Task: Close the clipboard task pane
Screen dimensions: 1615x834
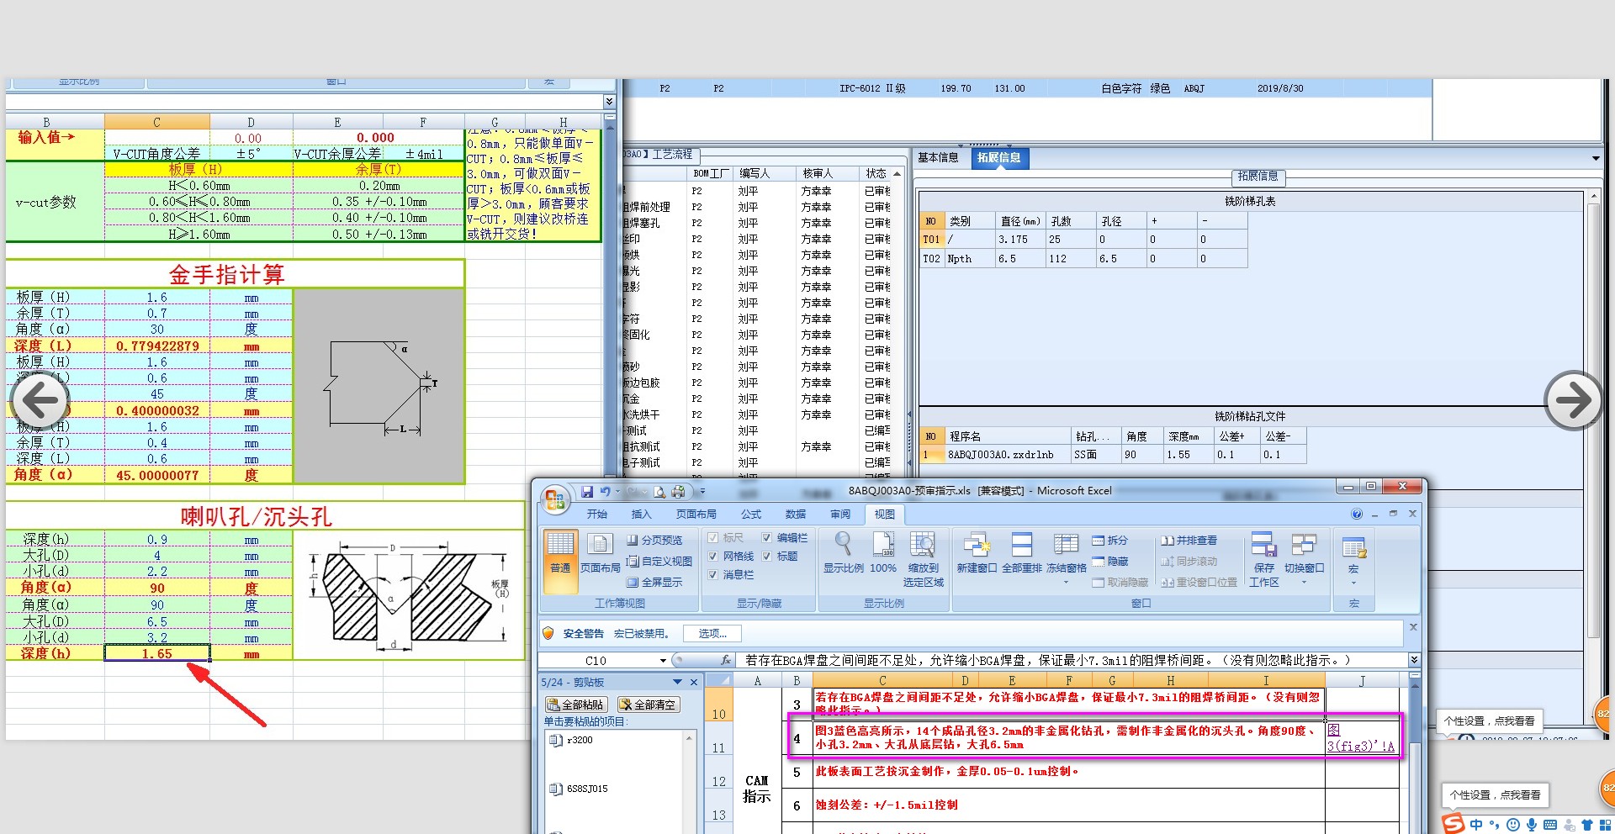Action: (694, 682)
